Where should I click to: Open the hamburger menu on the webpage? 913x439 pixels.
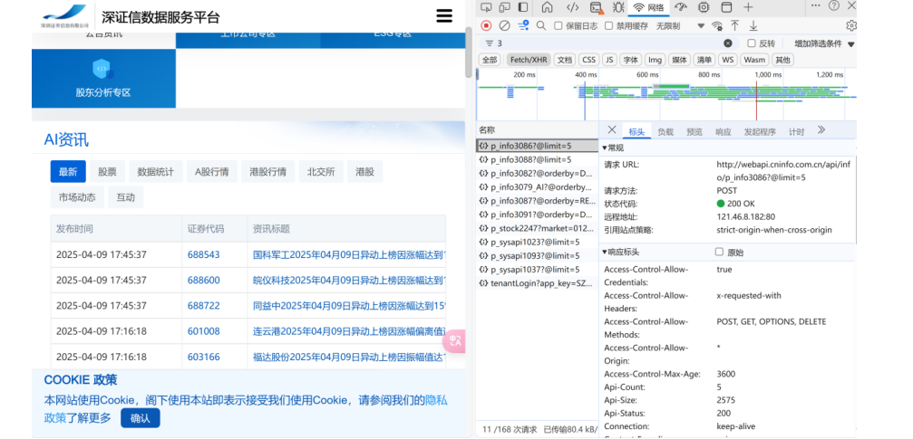[444, 15]
